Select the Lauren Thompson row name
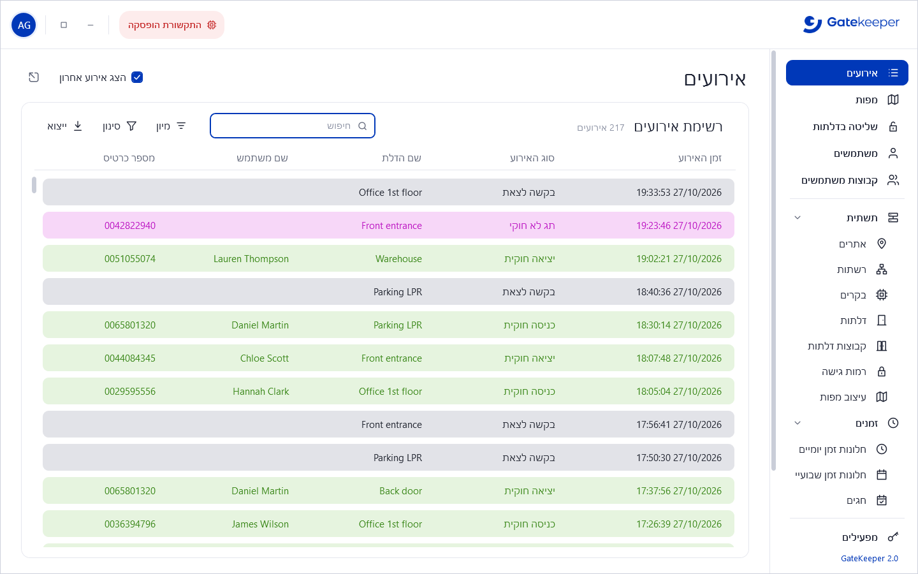The width and height of the screenshot is (918, 574). (251, 258)
